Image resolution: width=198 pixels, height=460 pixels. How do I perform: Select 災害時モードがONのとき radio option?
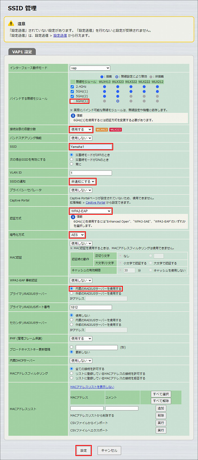click(x=71, y=159)
